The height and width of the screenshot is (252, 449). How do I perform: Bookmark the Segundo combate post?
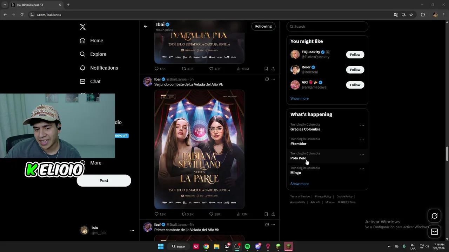pos(266,214)
